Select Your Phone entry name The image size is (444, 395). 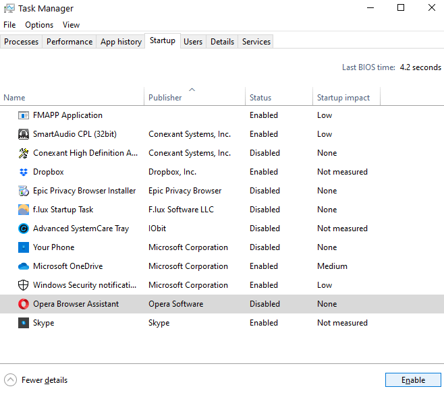pos(53,247)
